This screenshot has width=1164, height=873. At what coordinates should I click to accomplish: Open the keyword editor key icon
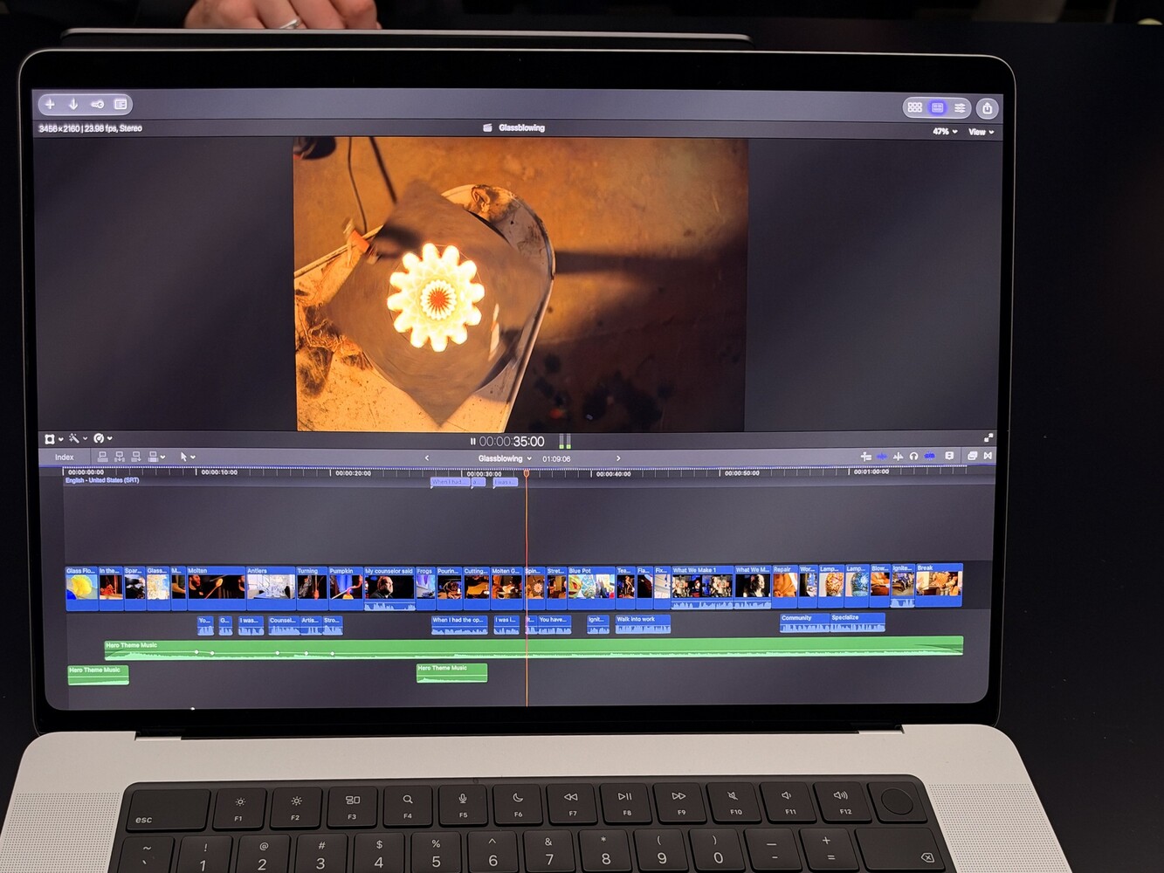point(97,104)
